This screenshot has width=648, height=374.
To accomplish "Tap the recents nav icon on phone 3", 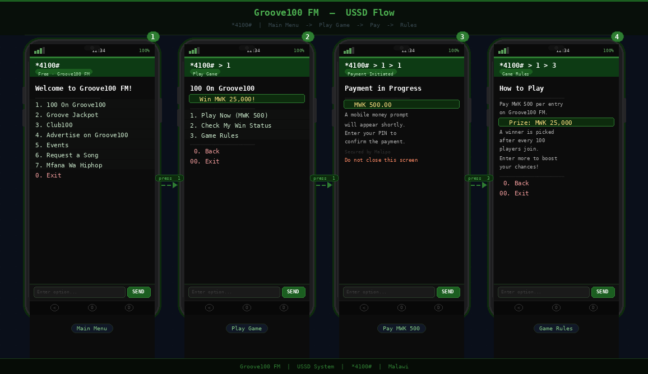I will pos(438,307).
